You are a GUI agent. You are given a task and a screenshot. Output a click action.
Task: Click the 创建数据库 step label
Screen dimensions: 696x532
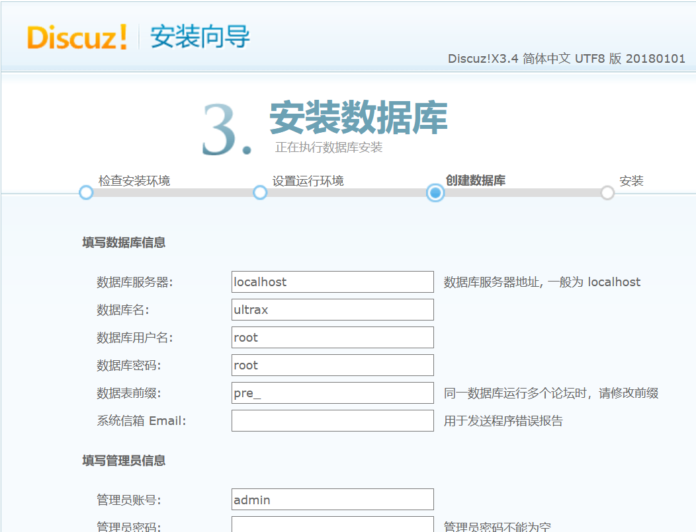[x=476, y=180]
